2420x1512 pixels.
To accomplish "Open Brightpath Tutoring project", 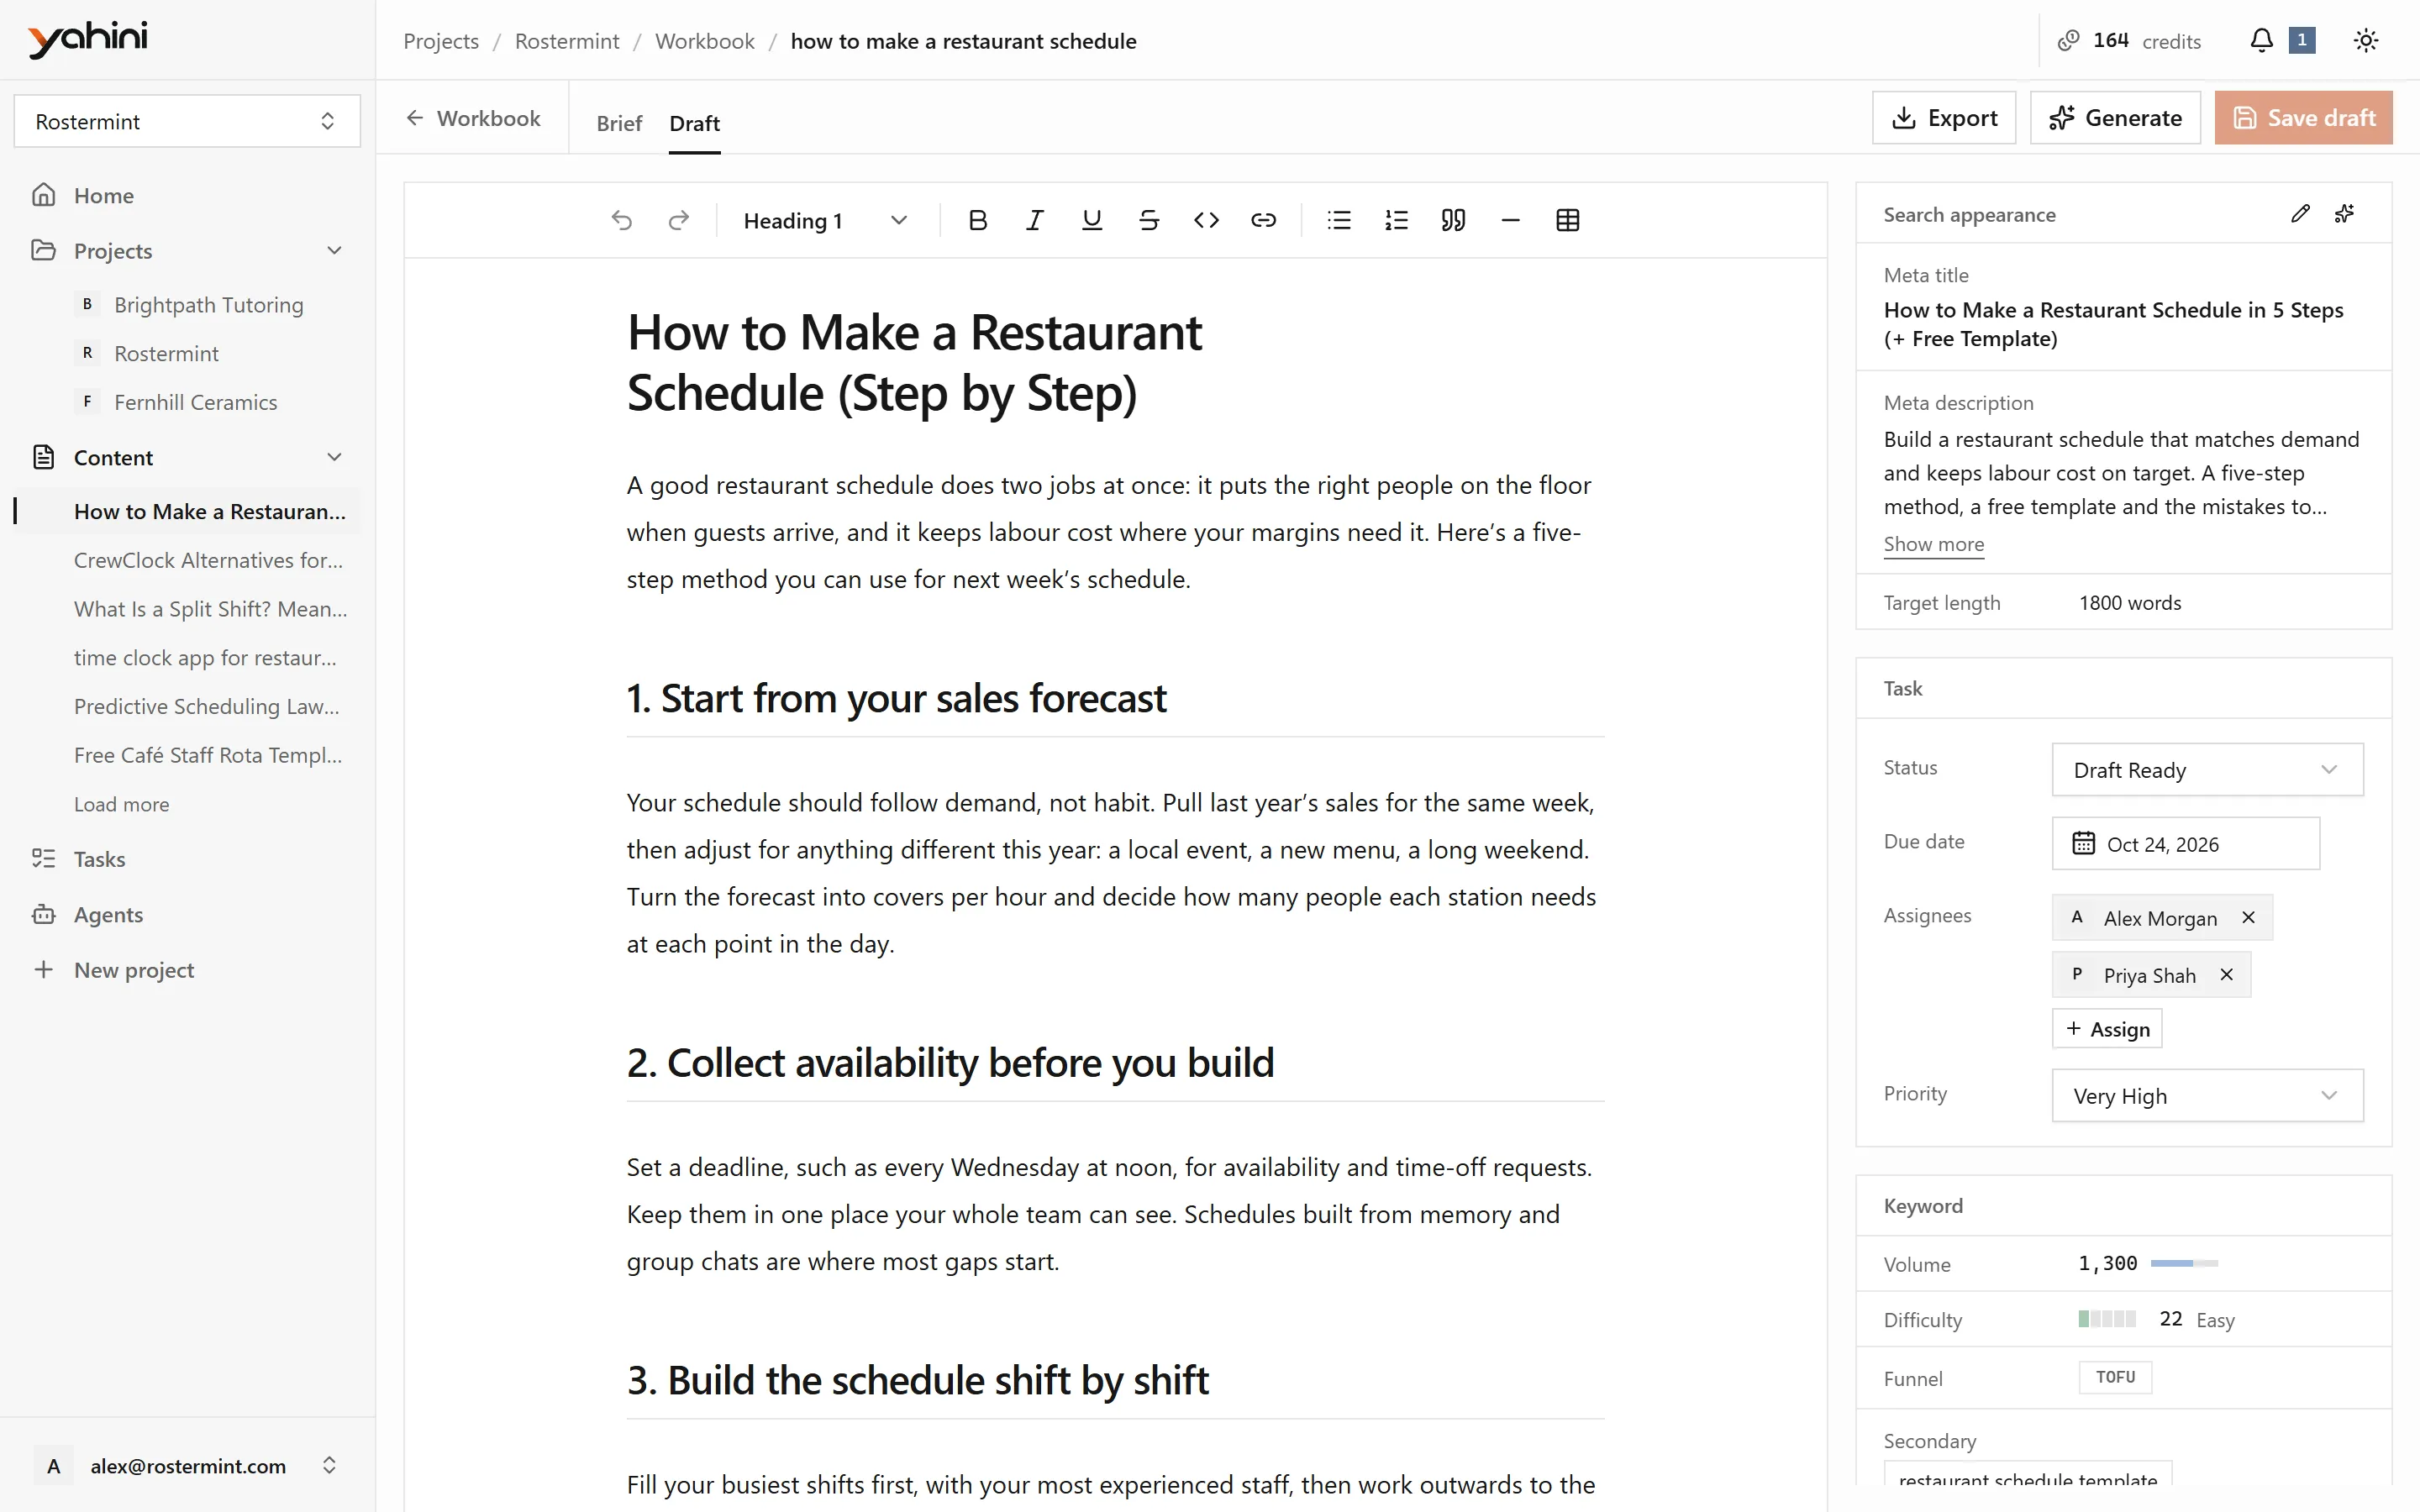I will click(208, 304).
